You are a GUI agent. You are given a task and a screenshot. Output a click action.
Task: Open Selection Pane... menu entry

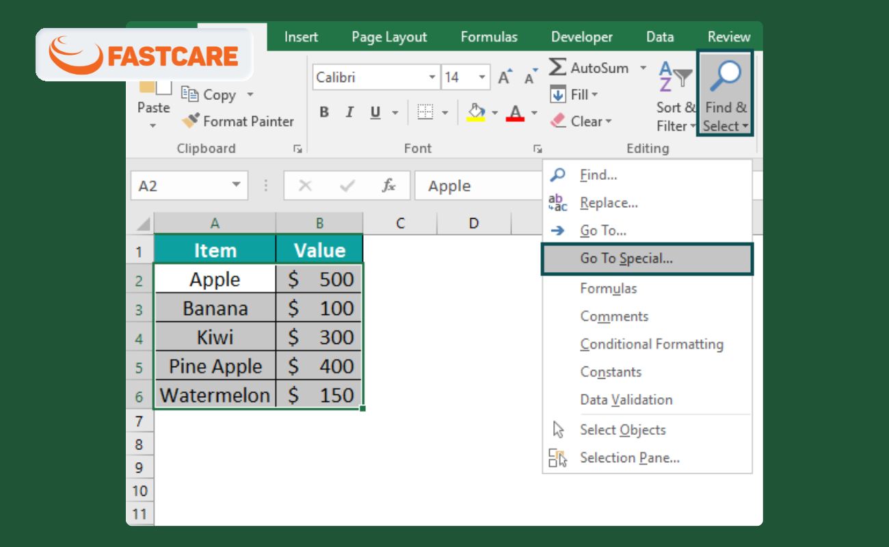pos(647,458)
